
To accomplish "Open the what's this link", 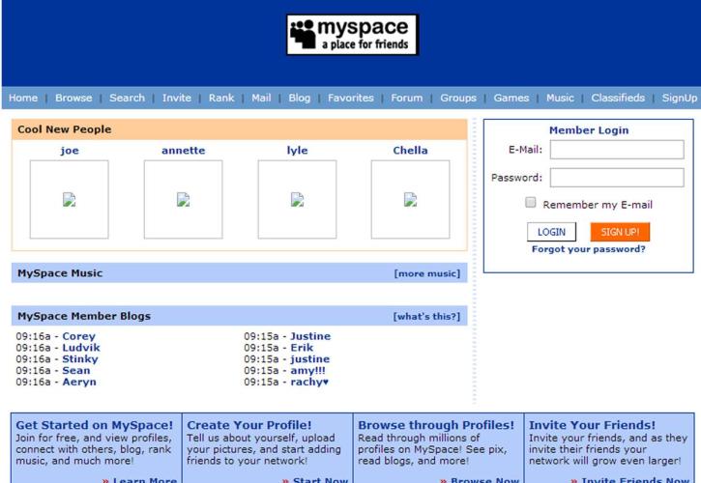I will click(x=426, y=316).
